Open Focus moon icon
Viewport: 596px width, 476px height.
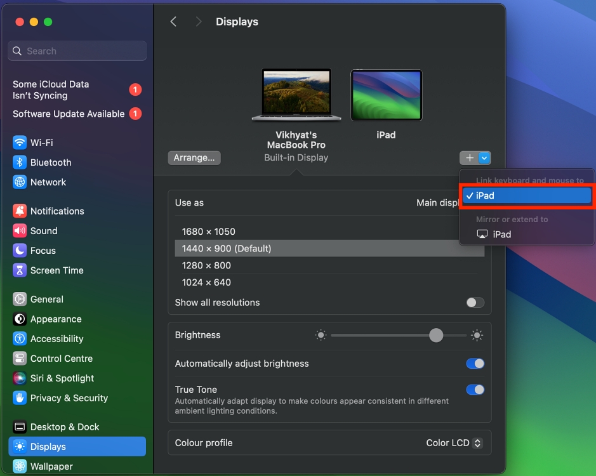pyautogui.click(x=20, y=251)
